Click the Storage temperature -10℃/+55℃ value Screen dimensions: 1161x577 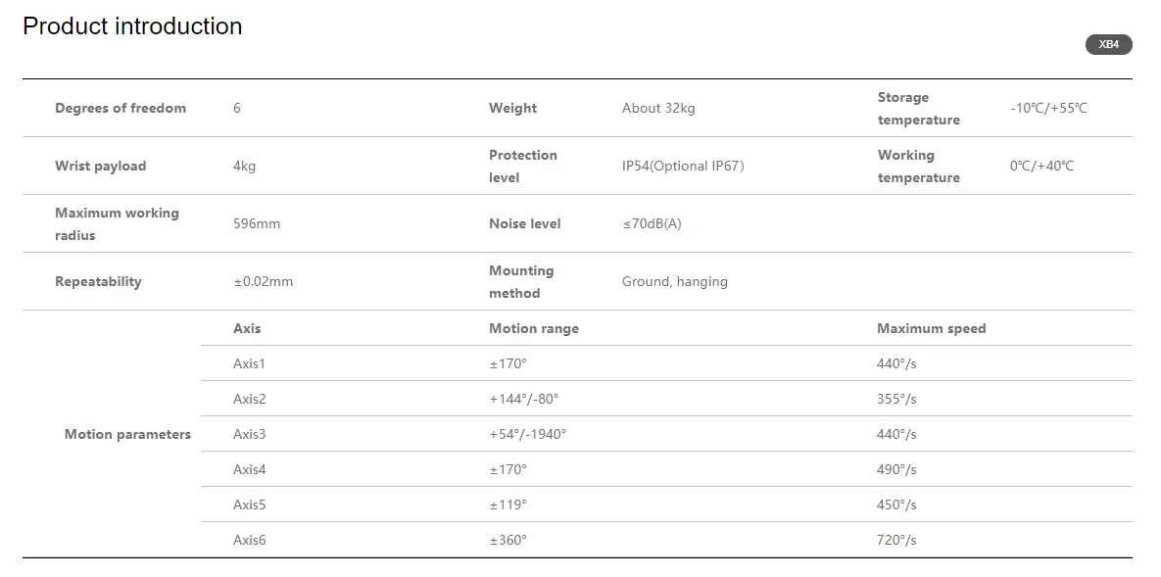(1048, 108)
